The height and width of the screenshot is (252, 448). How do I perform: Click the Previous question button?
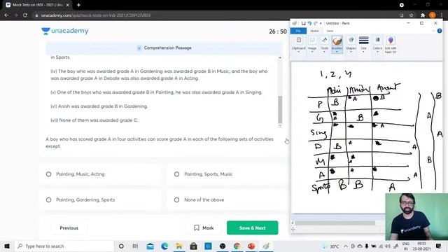(69, 228)
